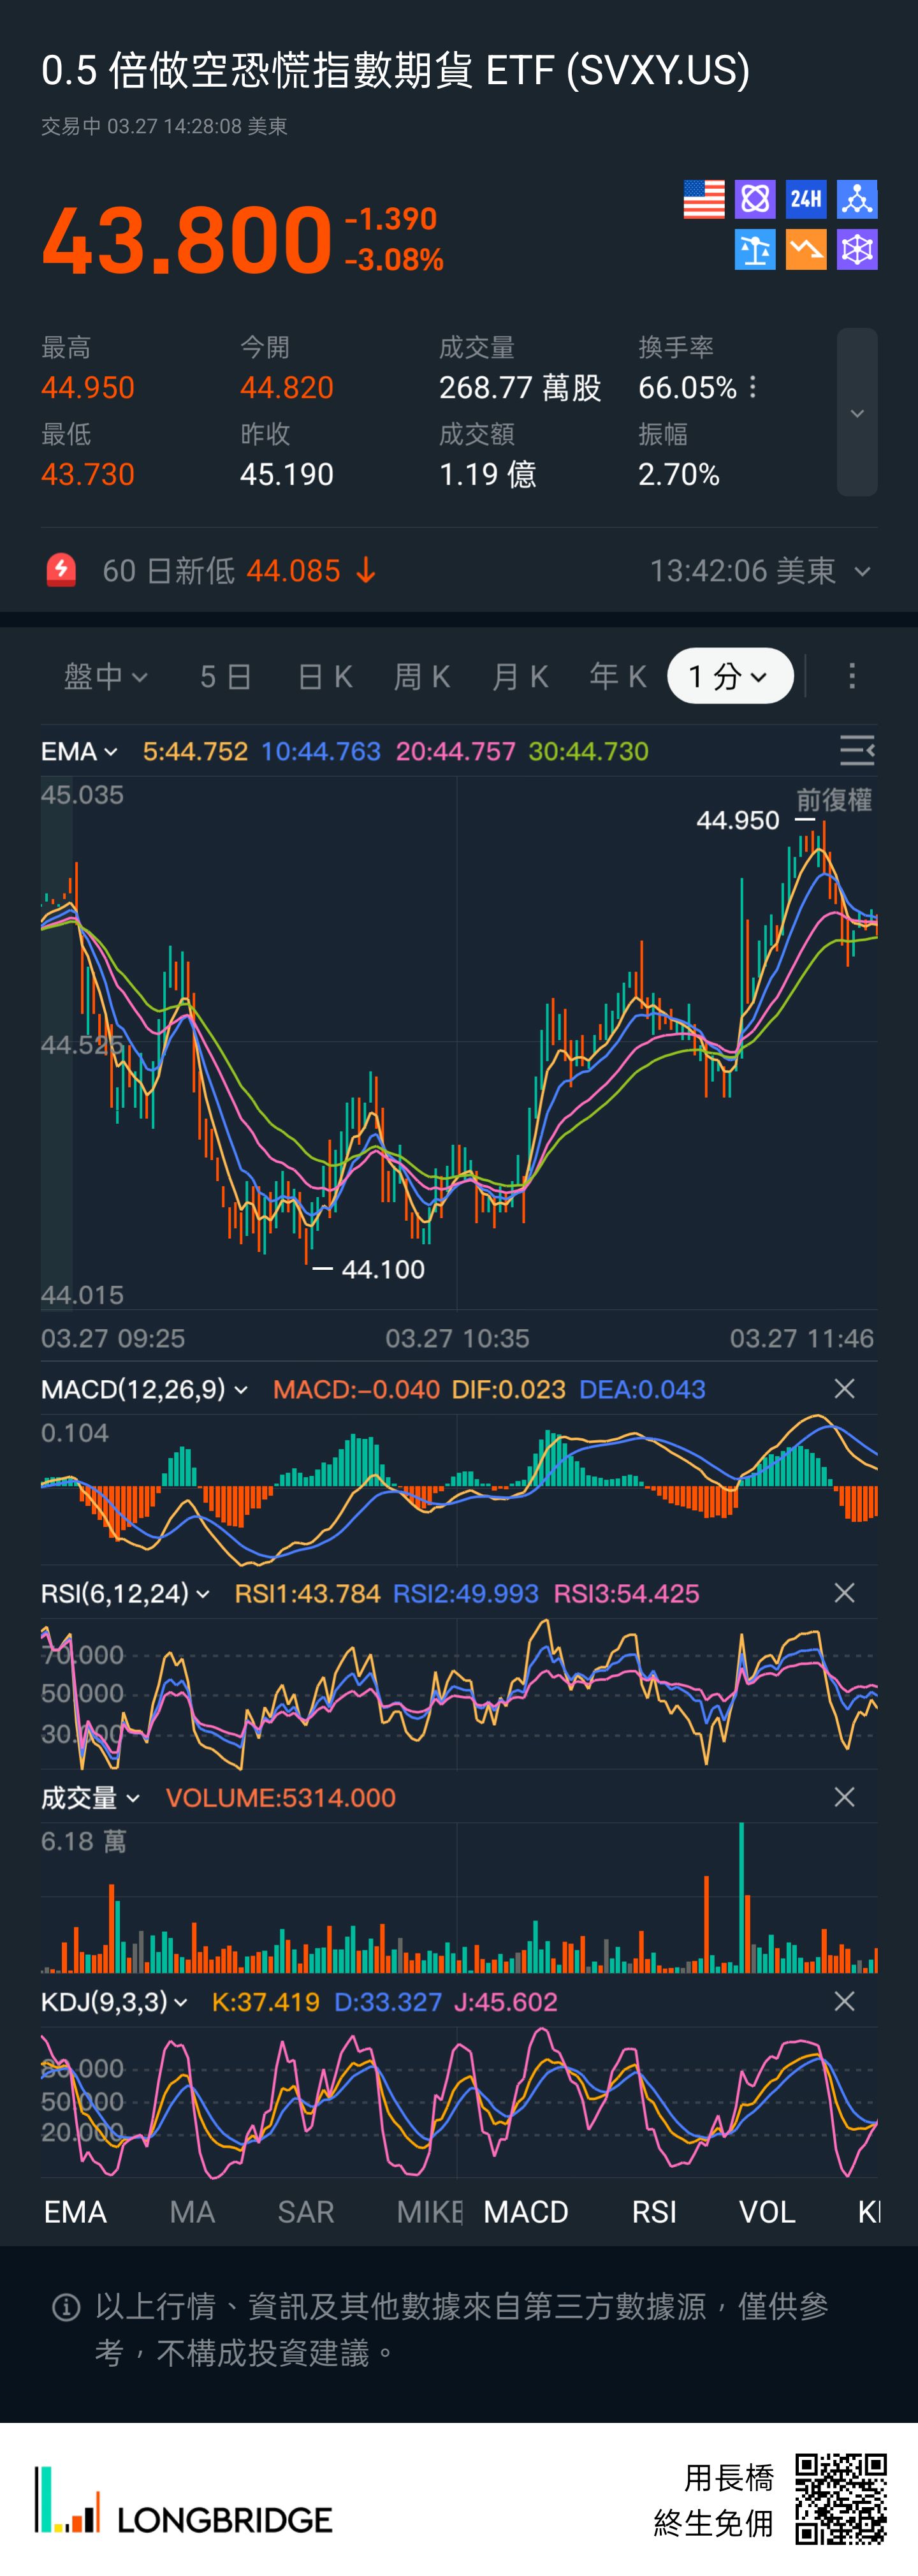The image size is (918, 2576).
Task: Close the RSI indicator panel
Action: (x=844, y=1593)
